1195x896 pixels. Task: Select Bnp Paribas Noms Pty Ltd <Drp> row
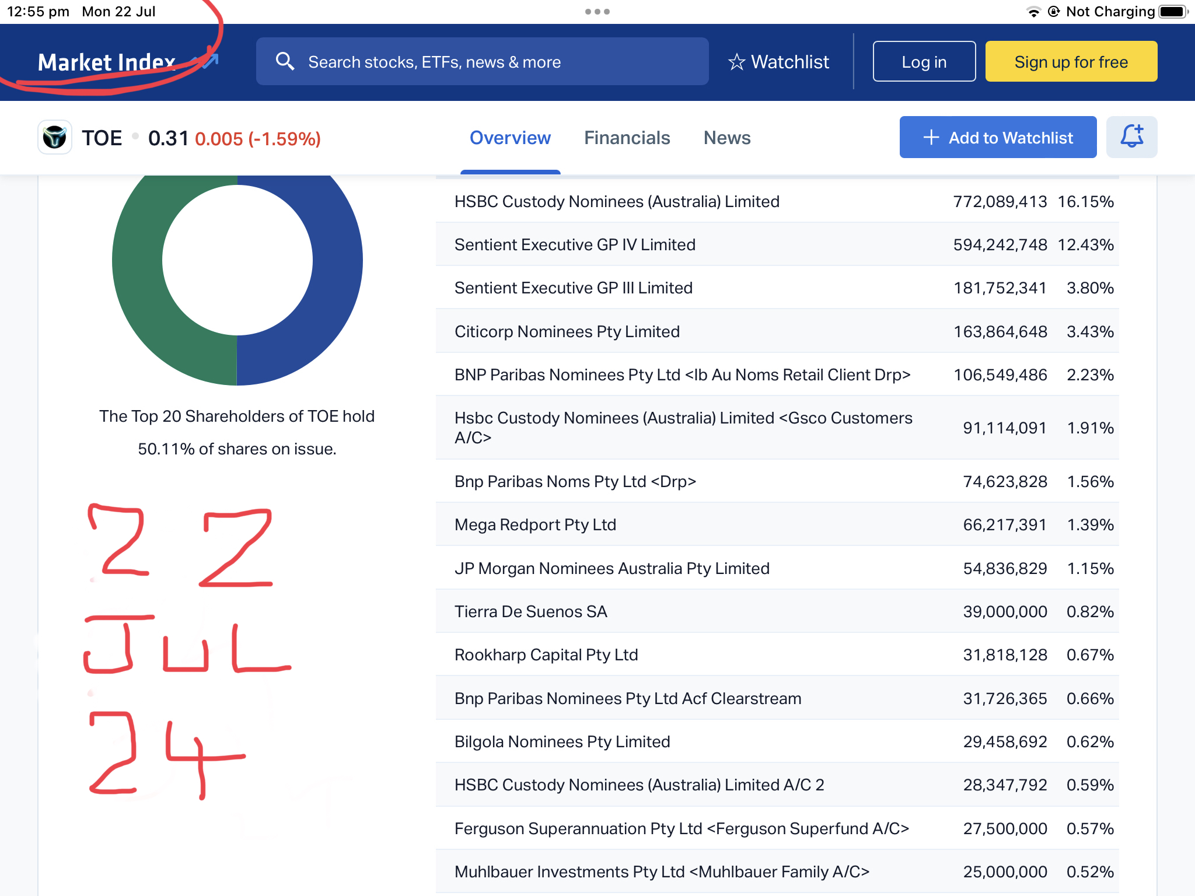point(777,481)
